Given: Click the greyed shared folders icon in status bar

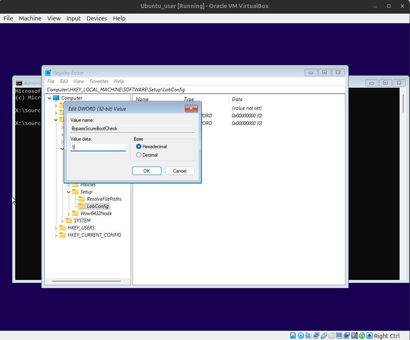Looking at the screenshot, I should tap(331, 336).
